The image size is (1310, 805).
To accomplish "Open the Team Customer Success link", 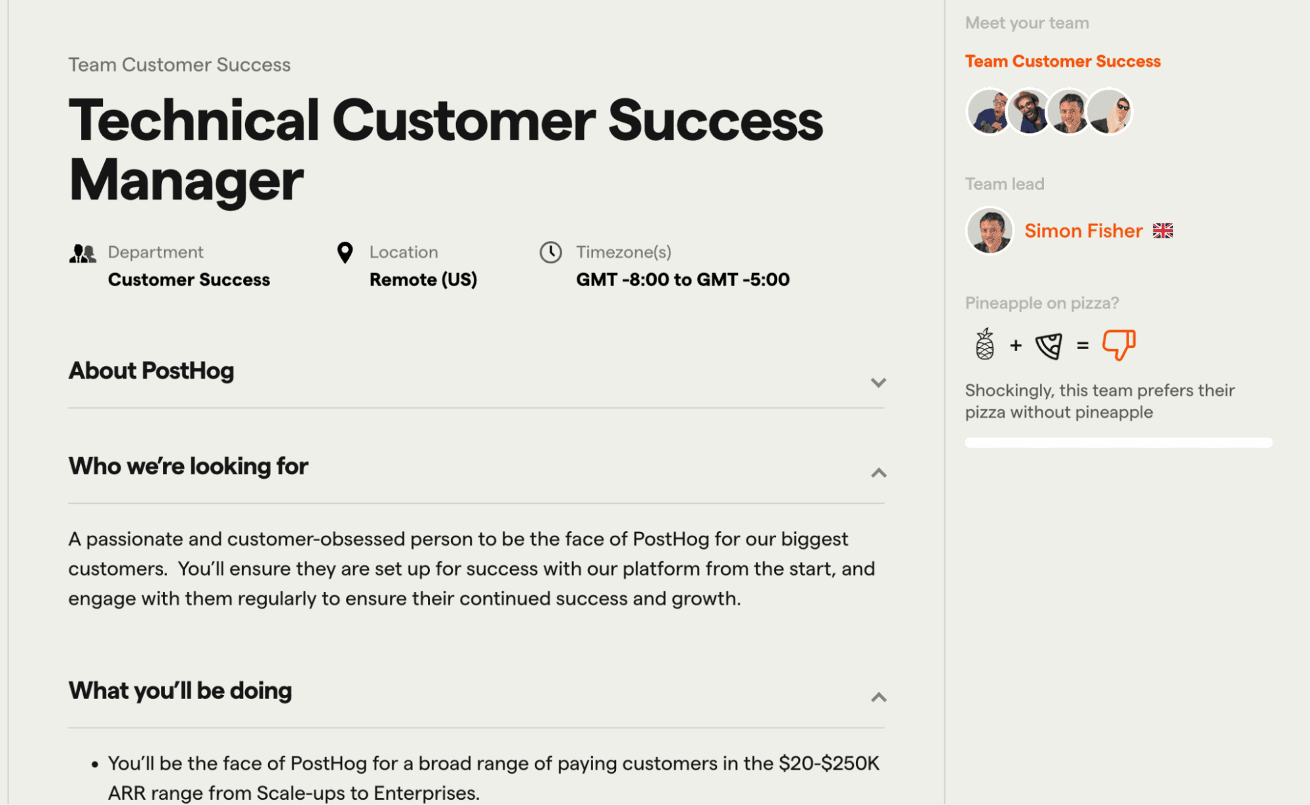I will pos(1062,62).
